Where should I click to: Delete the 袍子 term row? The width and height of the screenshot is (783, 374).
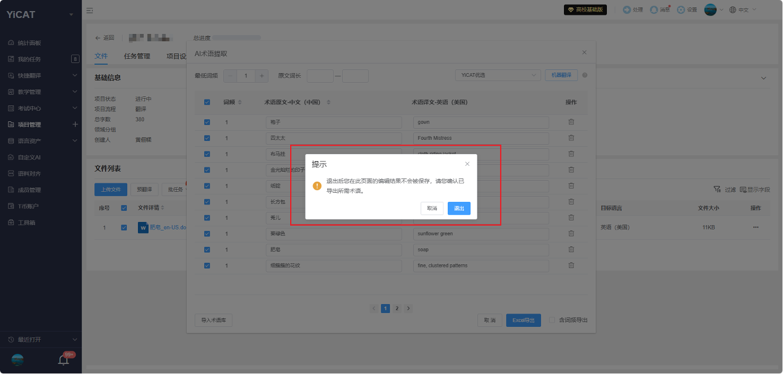[571, 122]
